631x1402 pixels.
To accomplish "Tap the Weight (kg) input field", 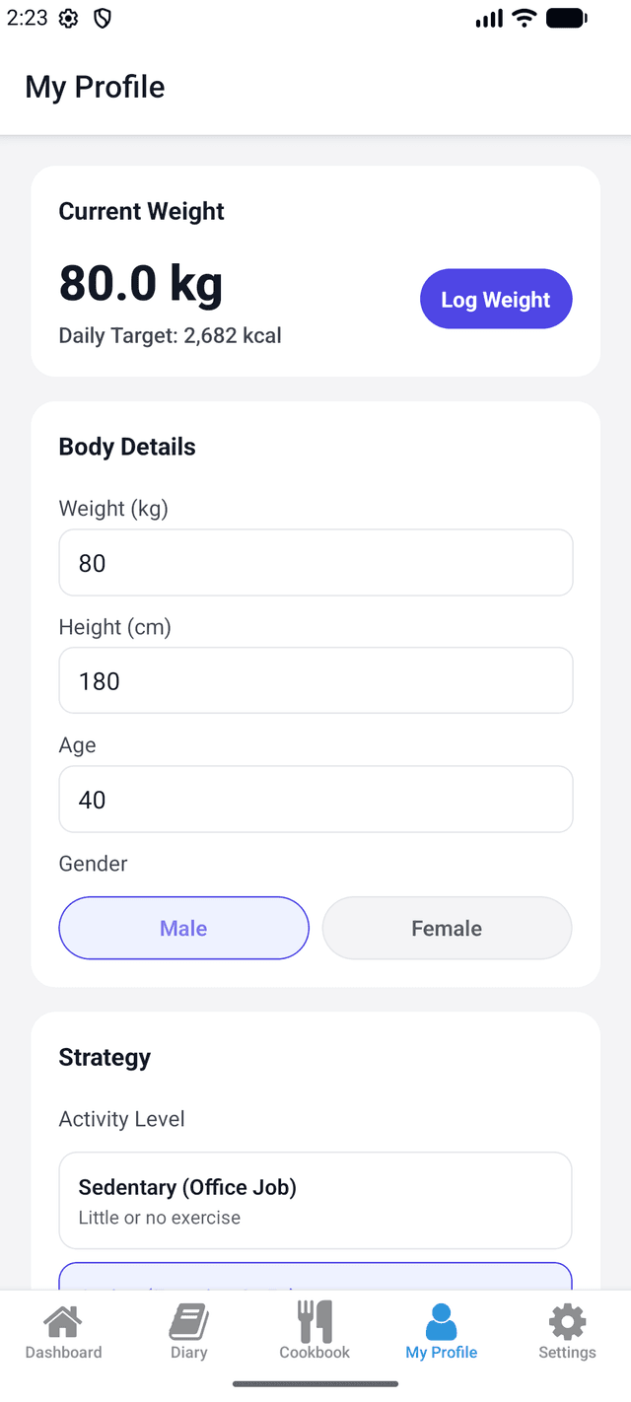I will 315,562.
